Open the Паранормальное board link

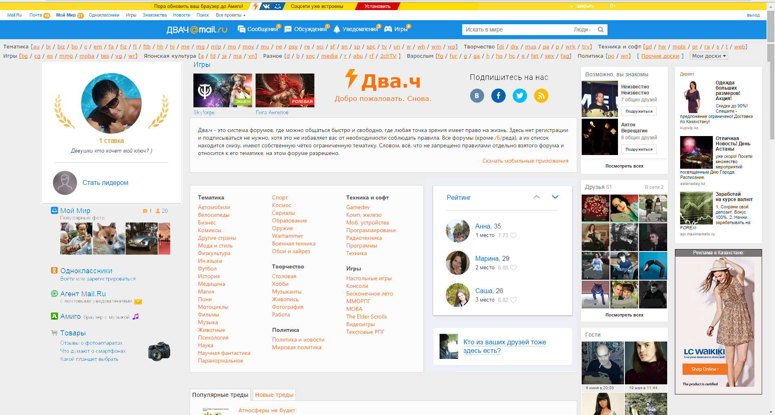[220, 361]
